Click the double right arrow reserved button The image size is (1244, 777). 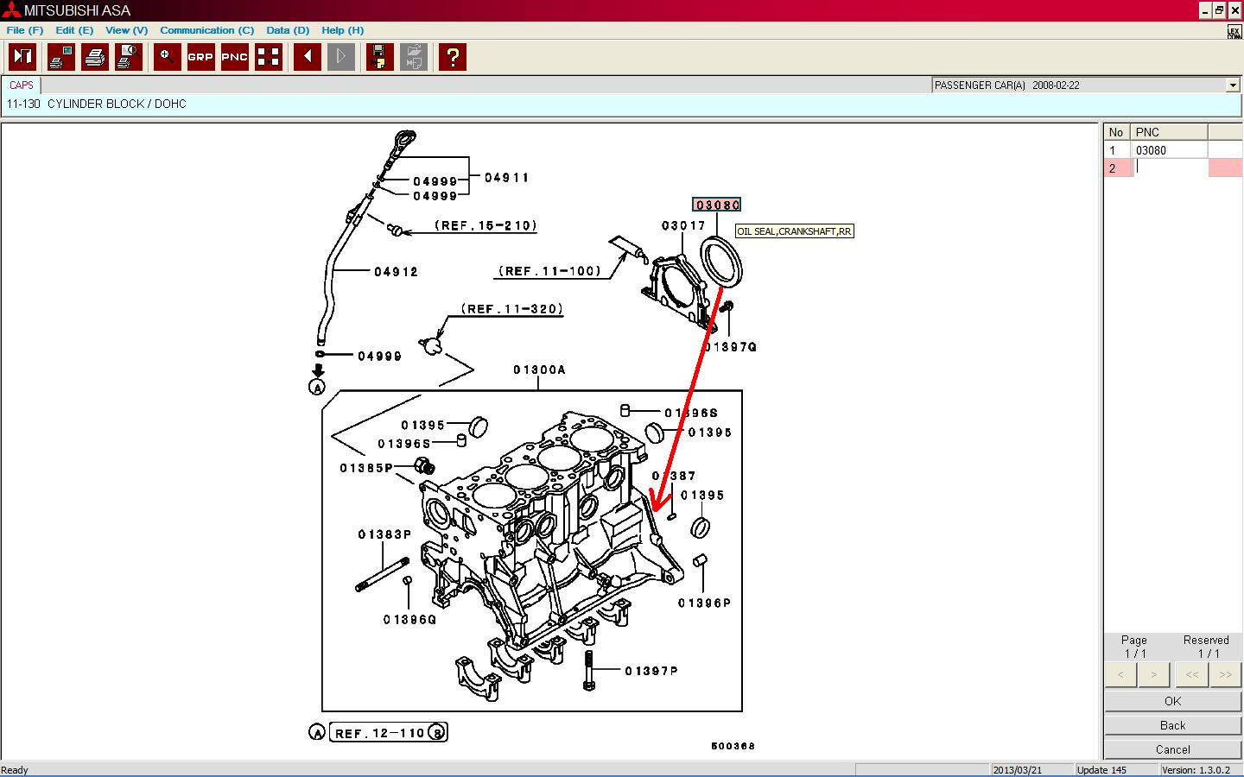(1225, 675)
